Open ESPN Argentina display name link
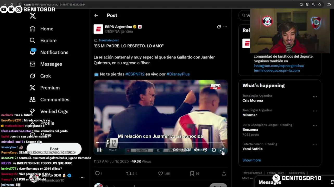This screenshot has height=187, width=334. [118, 27]
